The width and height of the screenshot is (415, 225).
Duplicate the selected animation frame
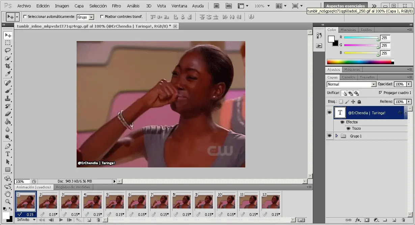(x=89, y=220)
